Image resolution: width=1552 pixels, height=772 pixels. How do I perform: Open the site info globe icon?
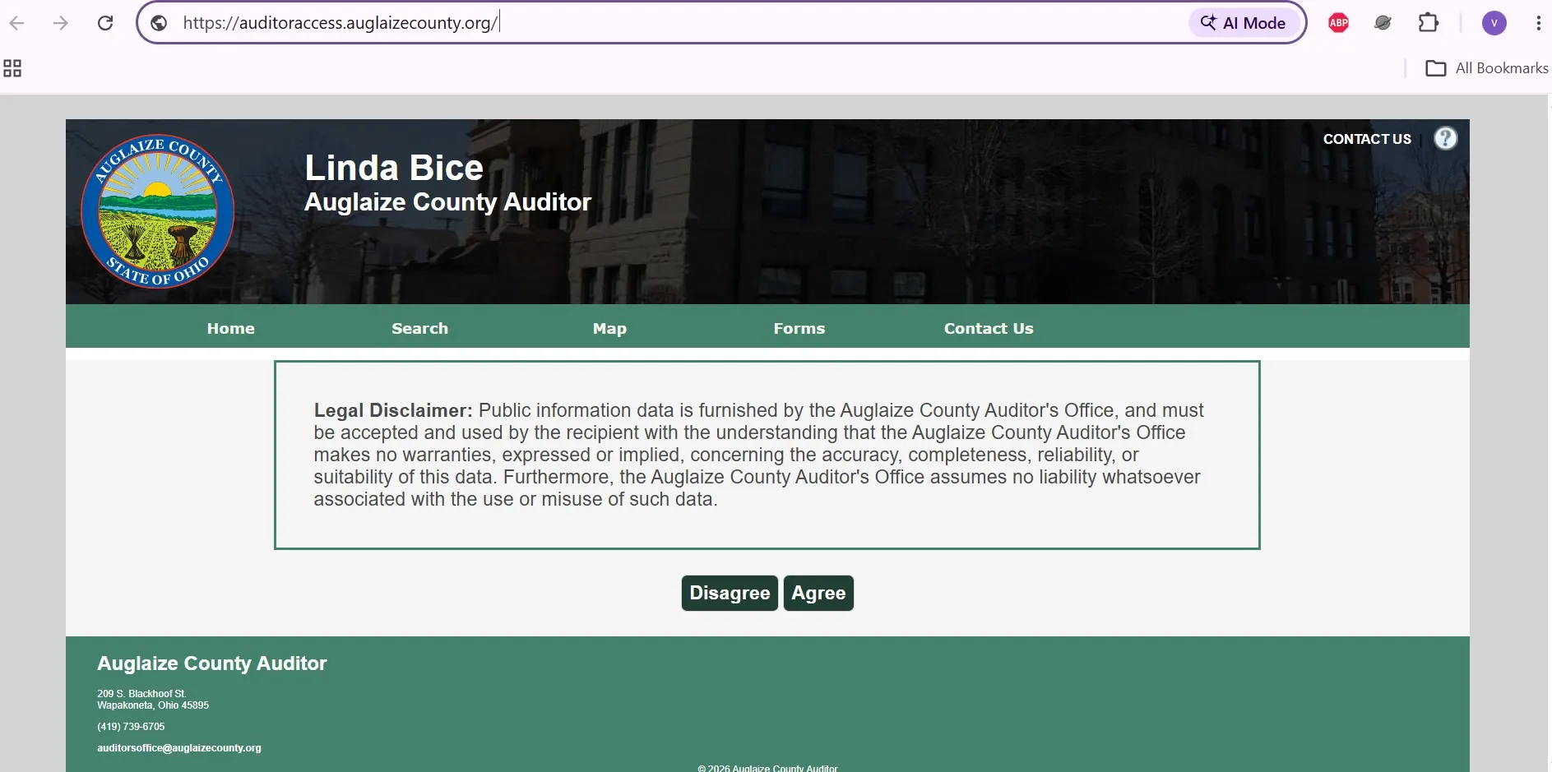pos(160,23)
